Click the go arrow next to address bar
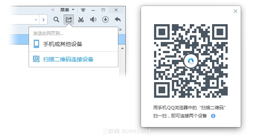The image size is (253, 136). click(43, 20)
